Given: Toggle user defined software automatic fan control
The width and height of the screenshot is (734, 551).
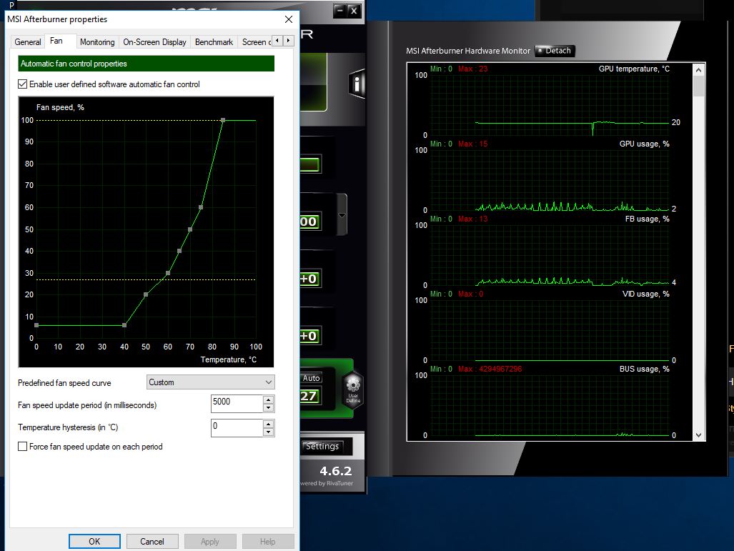Looking at the screenshot, I should 23,84.
